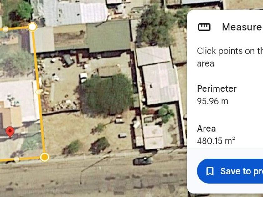The height and width of the screenshot is (197, 263).
Task: Click midpoint handle on polygon's lower edge
Action: pyautogui.click(x=17, y=159)
